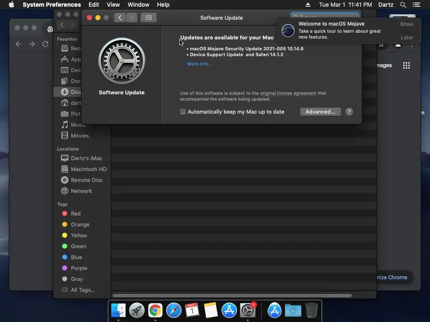Select the Green tag in Finder sidebar
Viewport: 430px width, 322px height.
(x=79, y=247)
